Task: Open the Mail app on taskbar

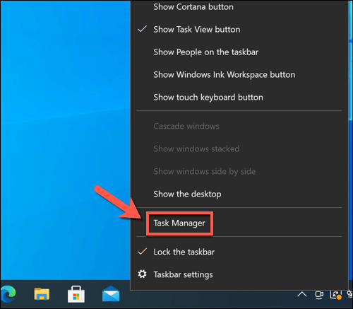Action: point(111,294)
